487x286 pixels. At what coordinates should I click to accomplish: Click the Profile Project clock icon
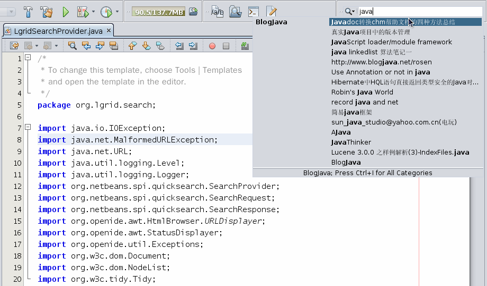pyautogui.click(x=106, y=12)
